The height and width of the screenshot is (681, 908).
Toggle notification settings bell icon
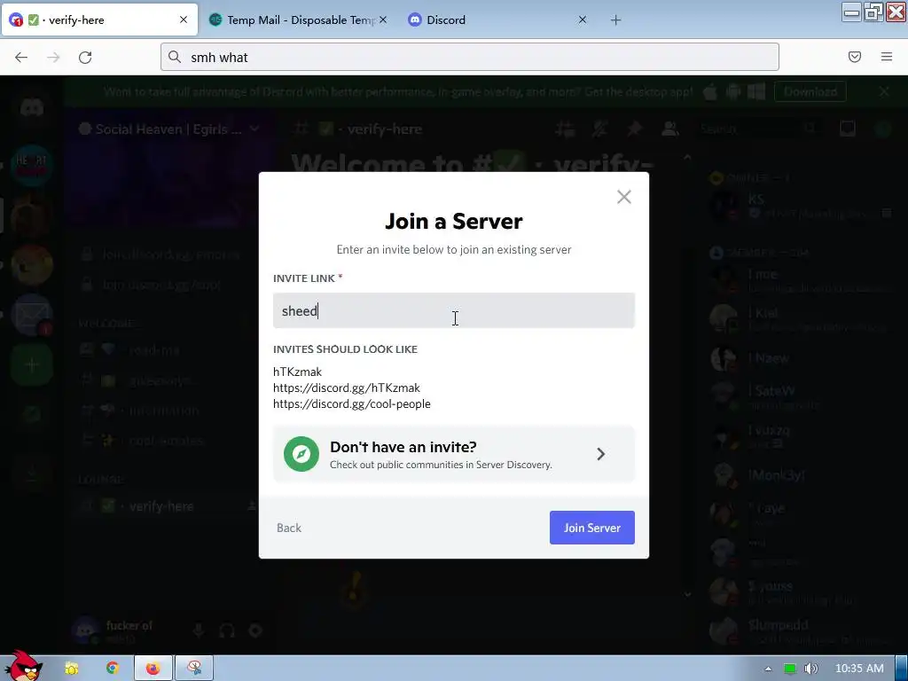tap(599, 129)
